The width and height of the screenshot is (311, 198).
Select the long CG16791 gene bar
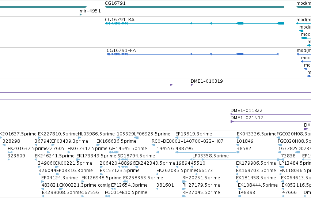tap(194, 7)
